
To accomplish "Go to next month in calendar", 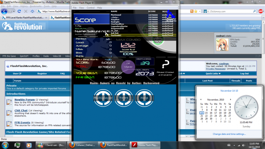I will coord(230,99).
